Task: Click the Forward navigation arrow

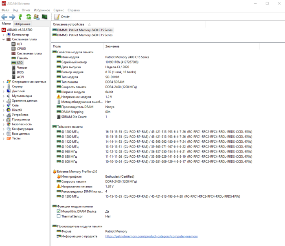Action: [12, 17]
